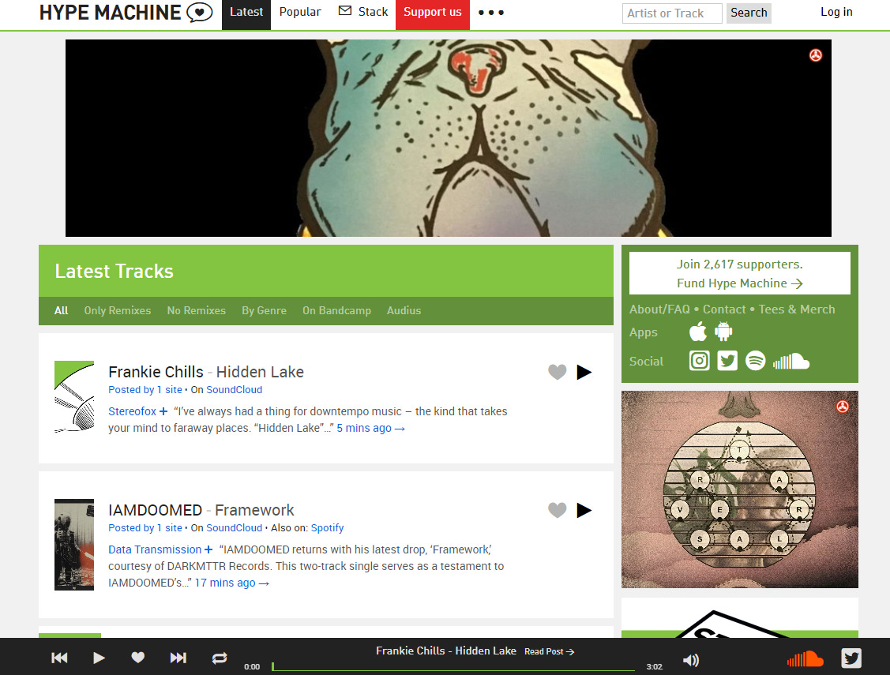Screen dimensions: 890x675
Task: Skip to previous track in player bar
Action: pos(59,658)
